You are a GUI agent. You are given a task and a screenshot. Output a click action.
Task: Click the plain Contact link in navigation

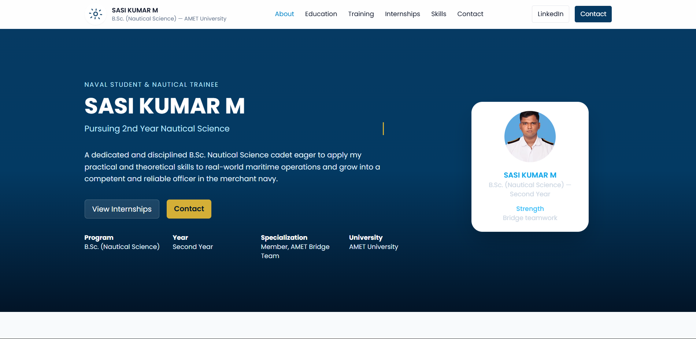click(470, 14)
